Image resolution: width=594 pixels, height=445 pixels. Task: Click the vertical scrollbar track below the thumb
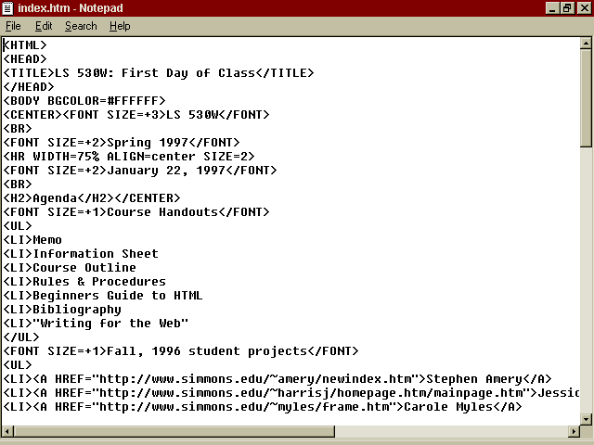[x=586, y=278]
